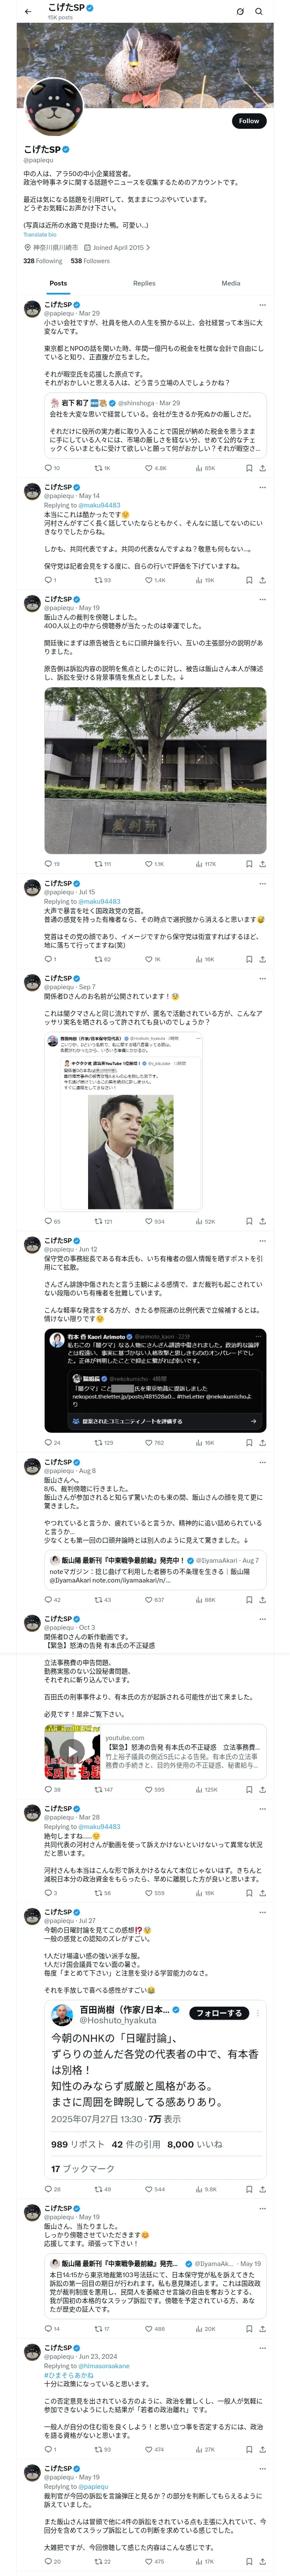Like the Mar 29 post
The height and width of the screenshot is (2576, 290).
click(149, 468)
